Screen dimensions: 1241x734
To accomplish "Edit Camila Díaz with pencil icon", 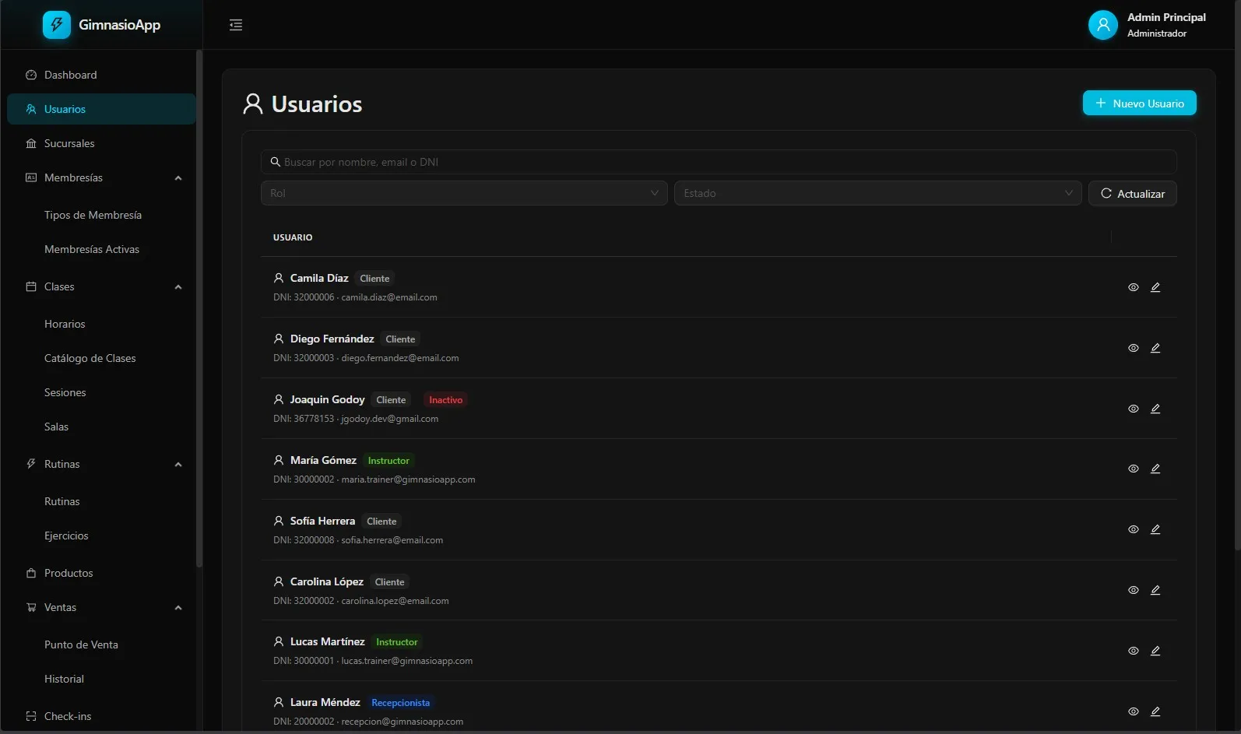I will [x=1155, y=287].
